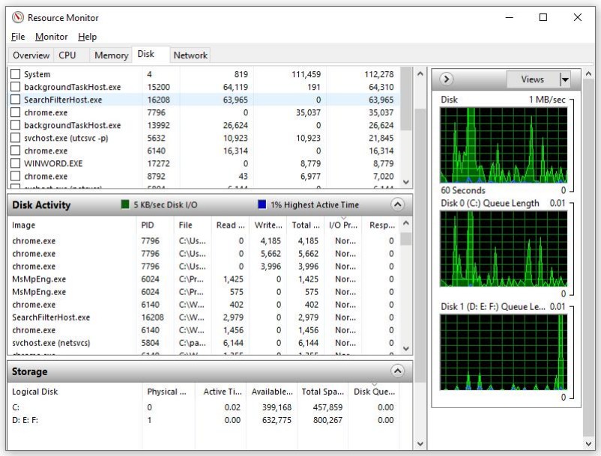The width and height of the screenshot is (601, 456).
Task: Sort Storage by Physical disk column
Action: click(169, 392)
